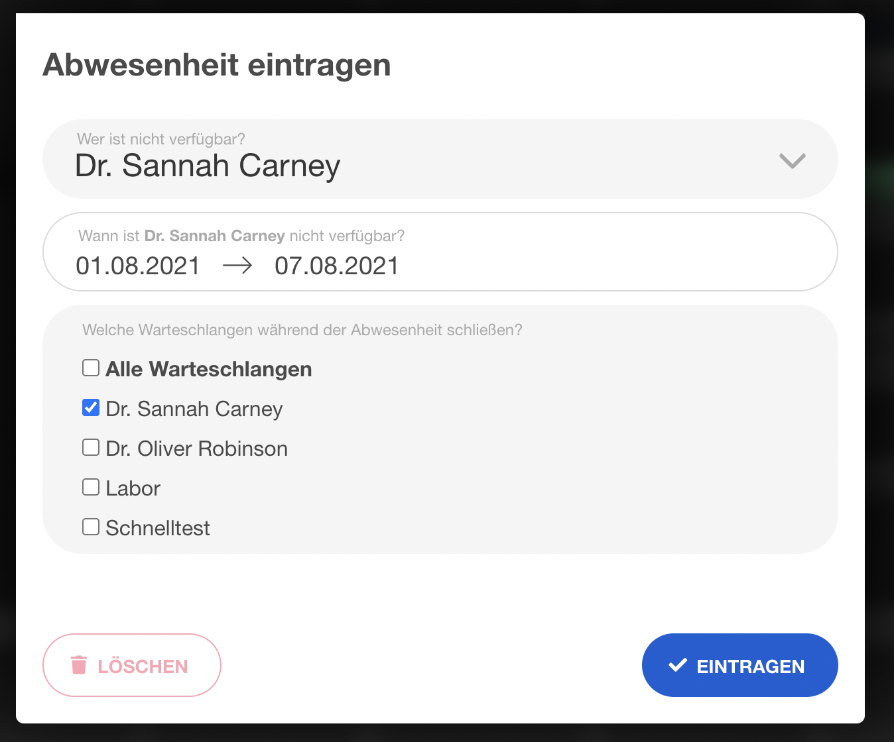The height and width of the screenshot is (742, 894).
Task: Open the Dr. Sannah Carney person dropdown
Action: 208,166
